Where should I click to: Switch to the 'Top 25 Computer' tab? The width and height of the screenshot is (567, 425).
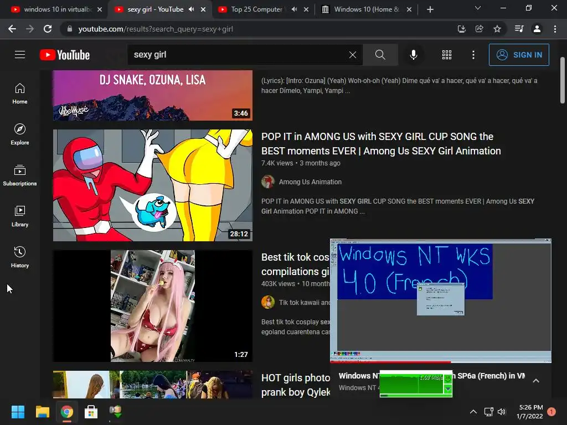tap(263, 9)
